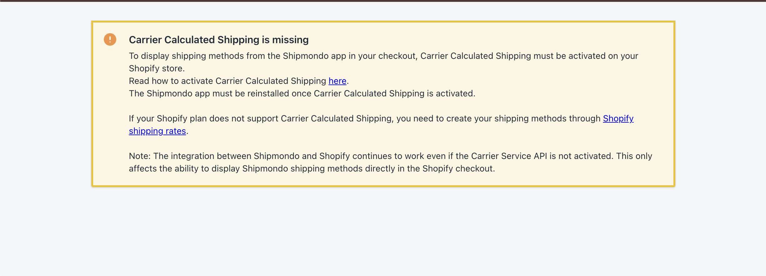The height and width of the screenshot is (276, 766).
Task: Click the "Shopify" link text after "methods through"
Action: coord(618,119)
